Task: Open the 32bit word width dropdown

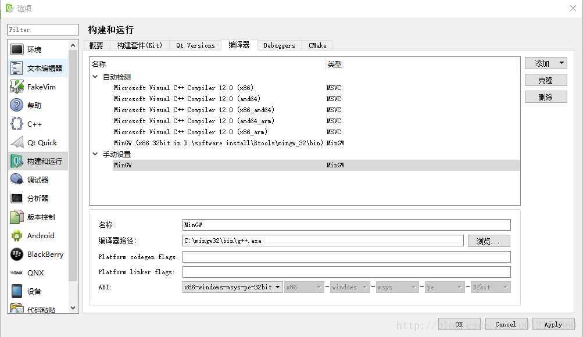Action: point(491,287)
